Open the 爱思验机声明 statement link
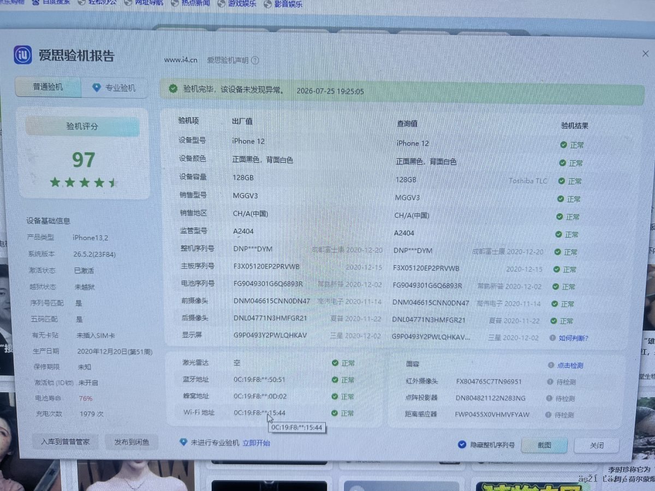The image size is (655, 491). click(228, 61)
